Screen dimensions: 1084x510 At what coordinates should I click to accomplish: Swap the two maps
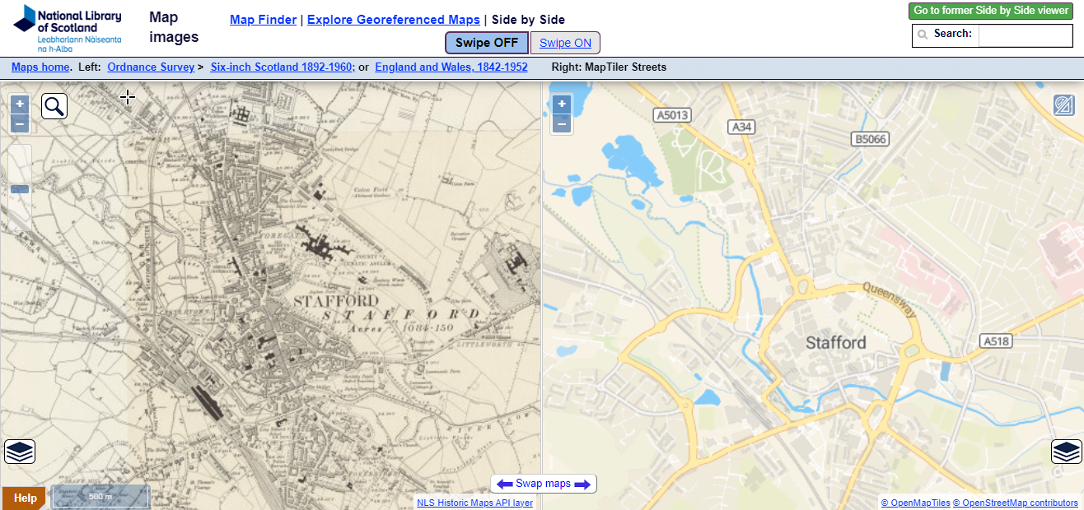tap(543, 483)
